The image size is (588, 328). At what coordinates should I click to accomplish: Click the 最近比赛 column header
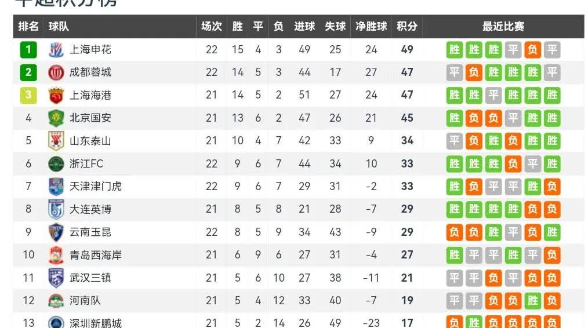coord(503,26)
